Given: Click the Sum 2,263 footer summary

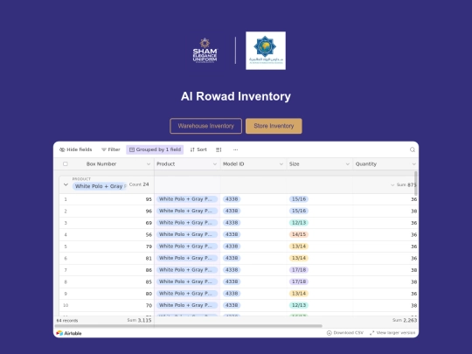Looking at the screenshot, I should (405, 320).
